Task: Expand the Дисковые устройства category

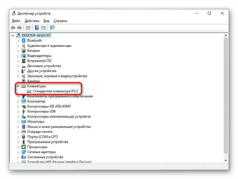Action: pyautogui.click(x=18, y=66)
